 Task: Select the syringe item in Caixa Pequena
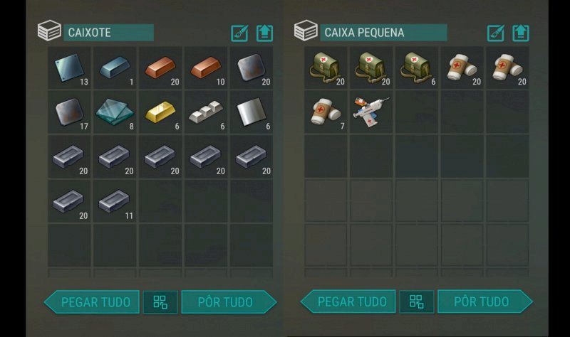pyautogui.click(x=371, y=112)
